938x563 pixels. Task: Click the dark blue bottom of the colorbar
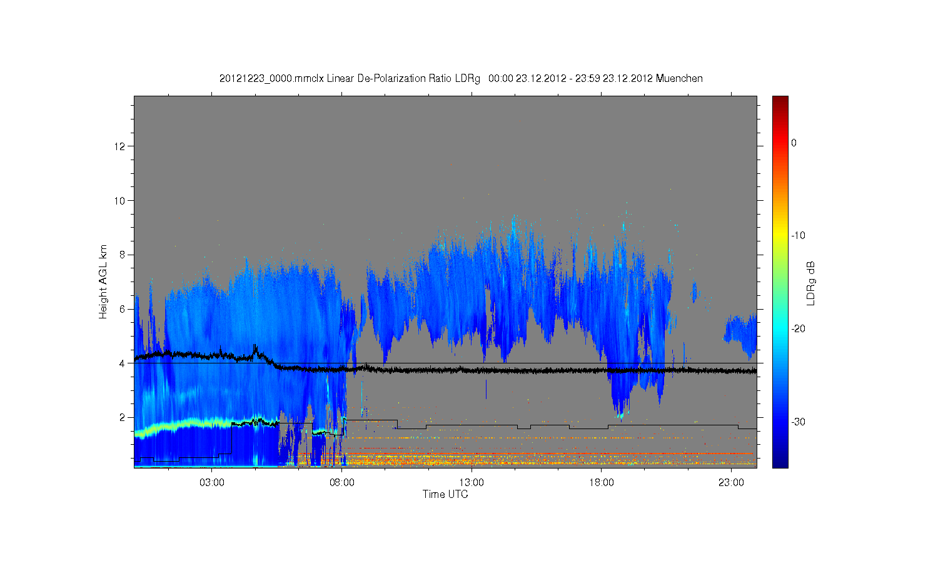pos(780,463)
